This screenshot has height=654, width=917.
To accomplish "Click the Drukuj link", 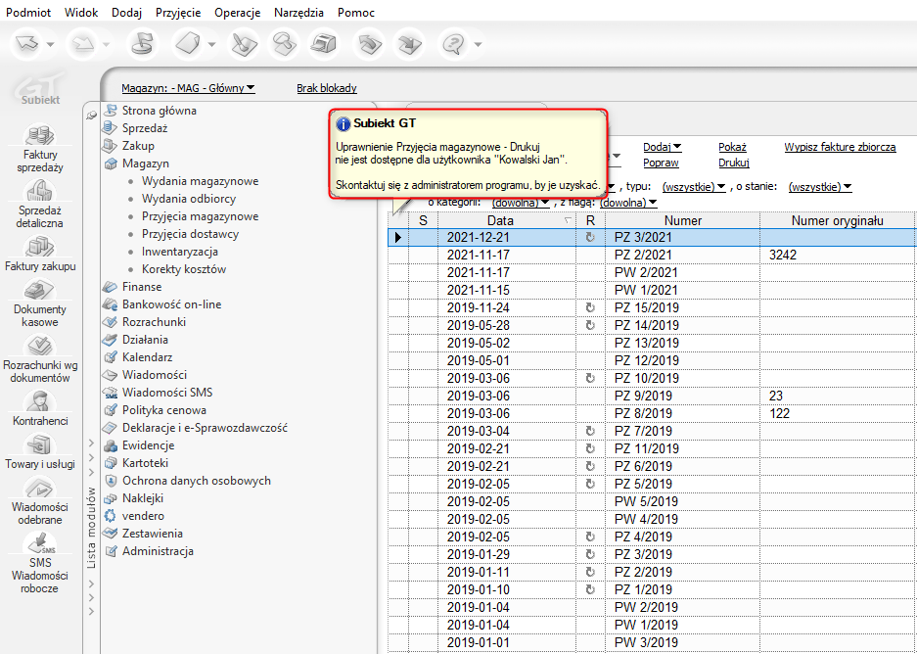I will click(733, 163).
